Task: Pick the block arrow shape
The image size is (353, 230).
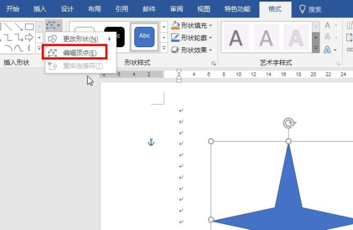Action: pyautogui.click(x=29, y=37)
